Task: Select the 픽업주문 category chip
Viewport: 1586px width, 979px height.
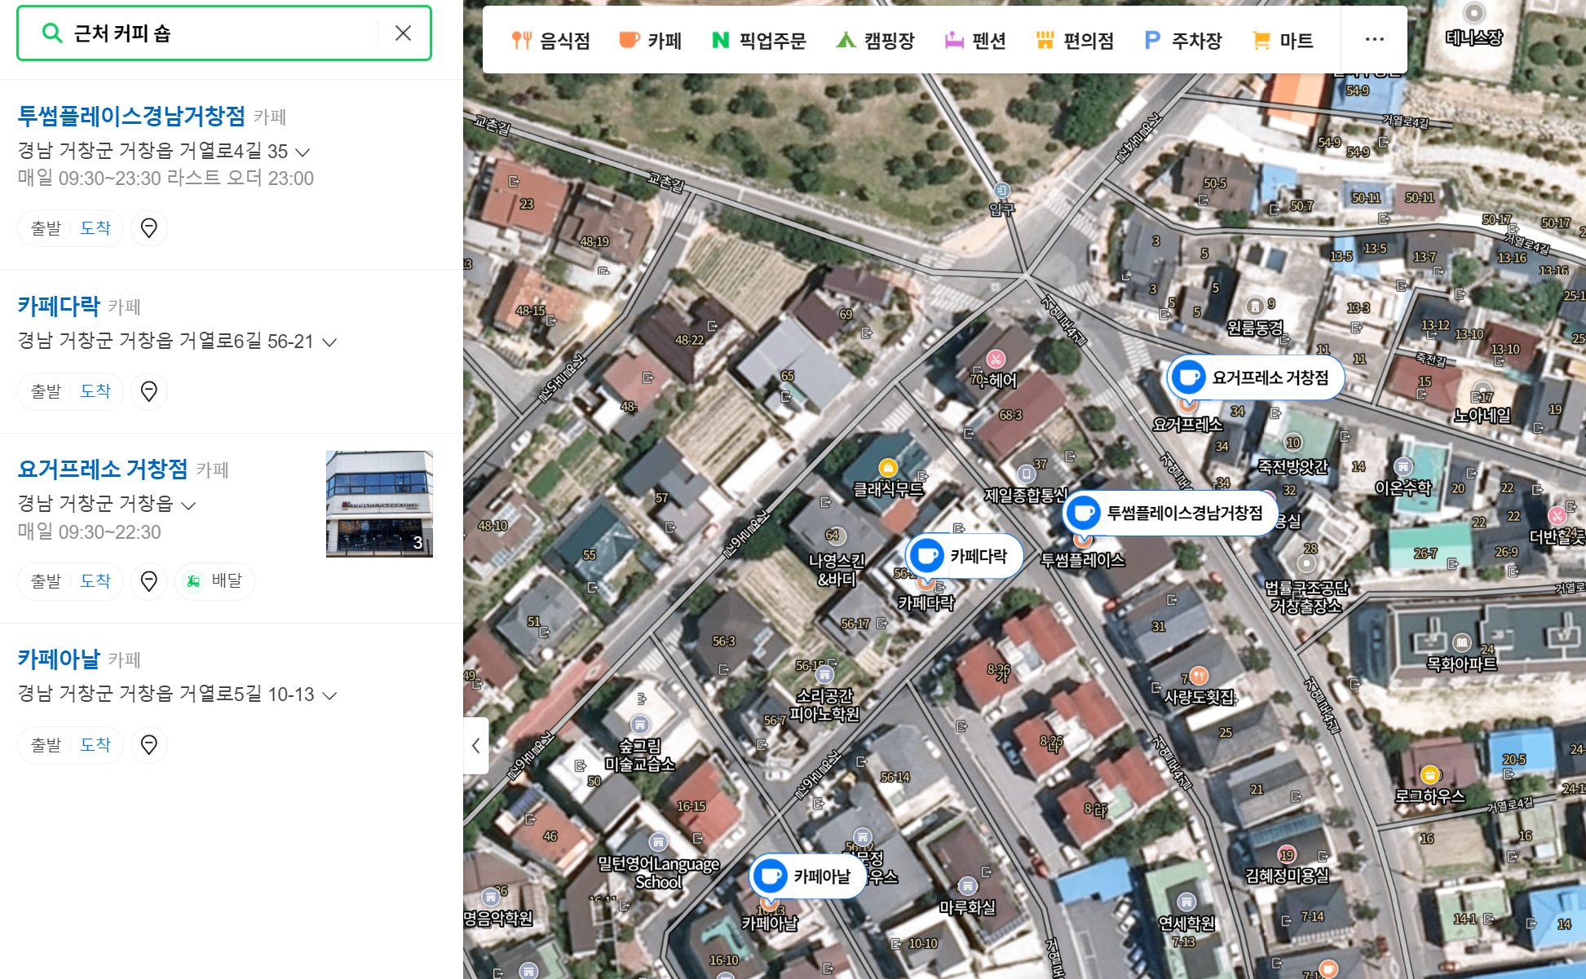Action: point(758,40)
